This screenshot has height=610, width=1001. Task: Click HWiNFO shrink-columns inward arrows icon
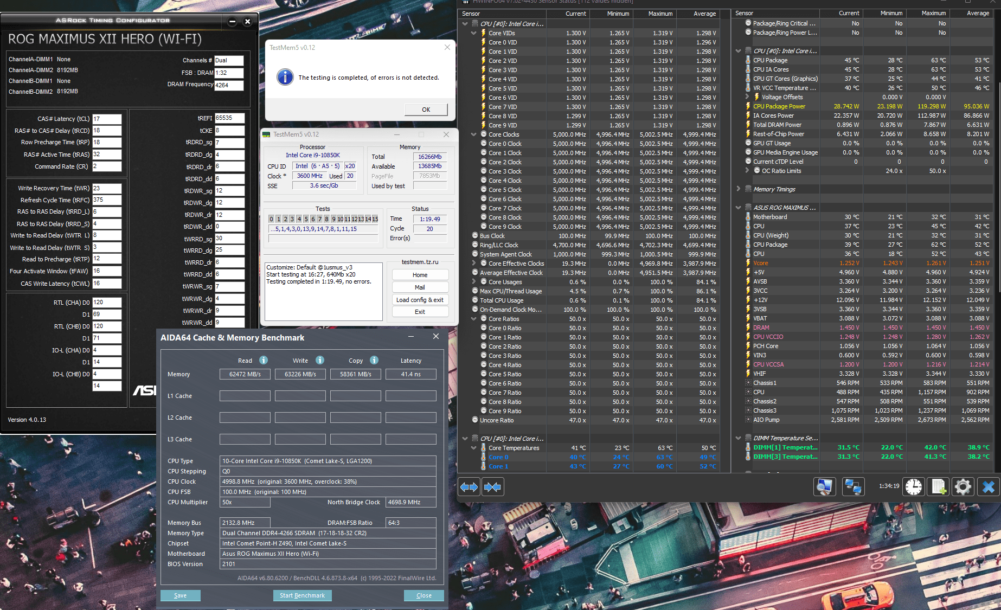point(492,487)
